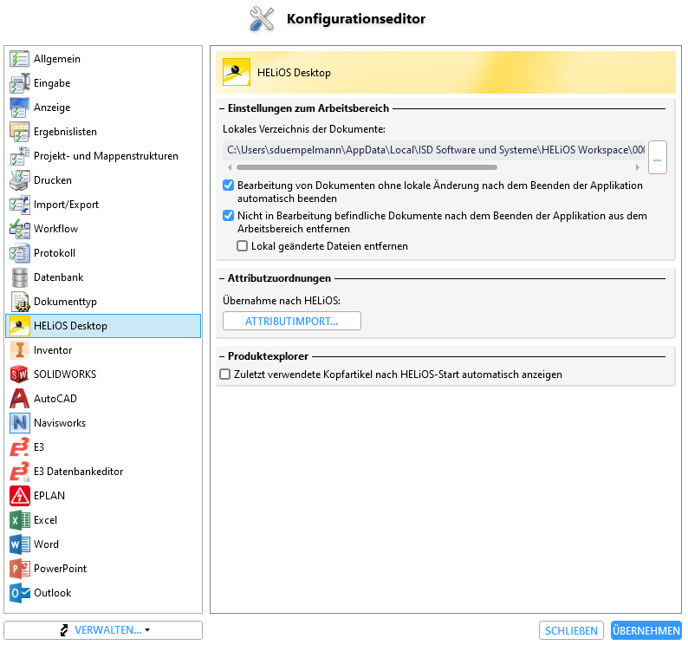Viewport: 688px width, 645px height.
Task: Click the E3 icon in sidebar
Action: (19, 447)
